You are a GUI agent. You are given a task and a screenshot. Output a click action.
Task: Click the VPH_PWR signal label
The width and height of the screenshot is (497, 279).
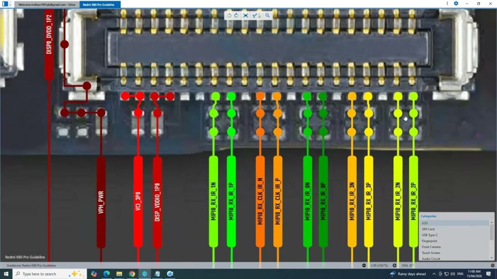coord(101,202)
